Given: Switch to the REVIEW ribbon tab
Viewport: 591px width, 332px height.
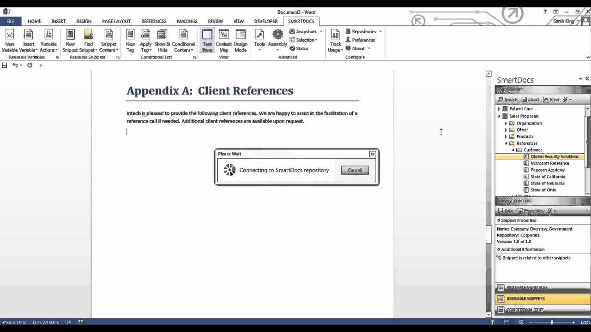Looking at the screenshot, I should [215, 21].
